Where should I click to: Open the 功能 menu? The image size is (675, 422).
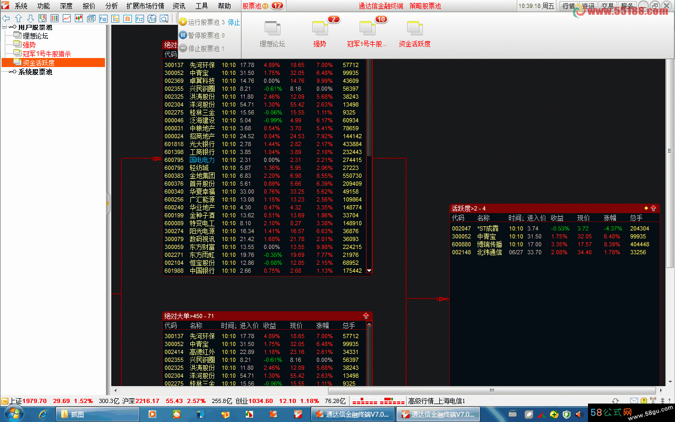pos(44,6)
